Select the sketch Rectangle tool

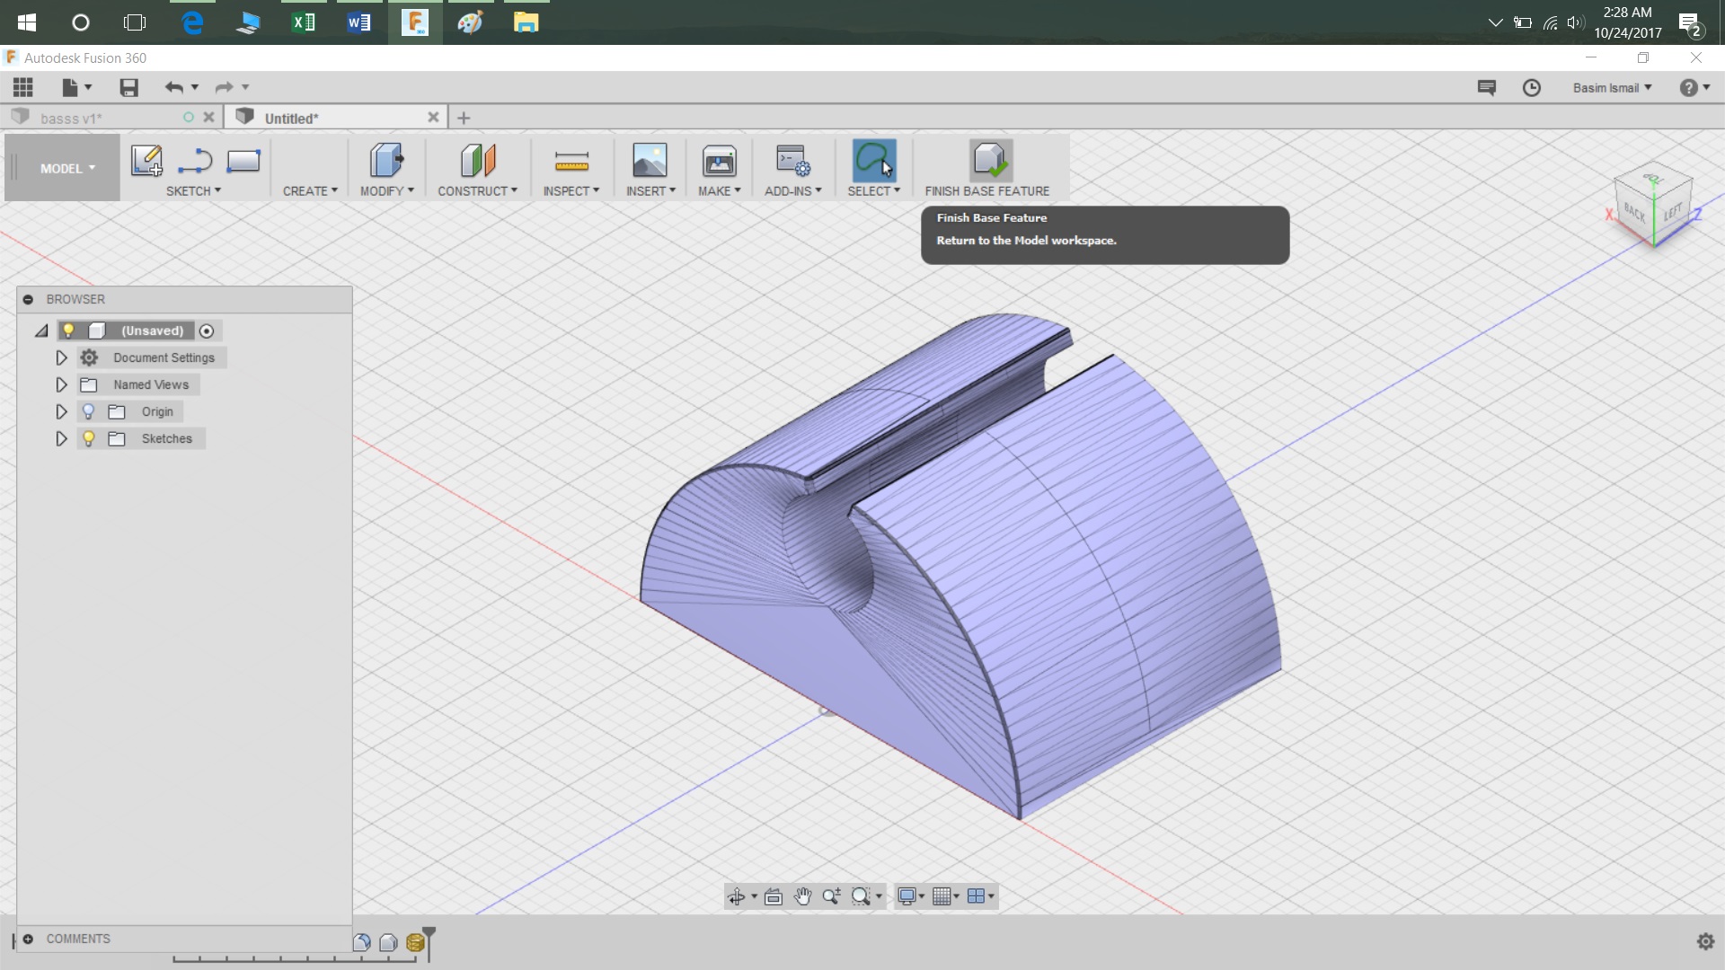pyautogui.click(x=243, y=161)
